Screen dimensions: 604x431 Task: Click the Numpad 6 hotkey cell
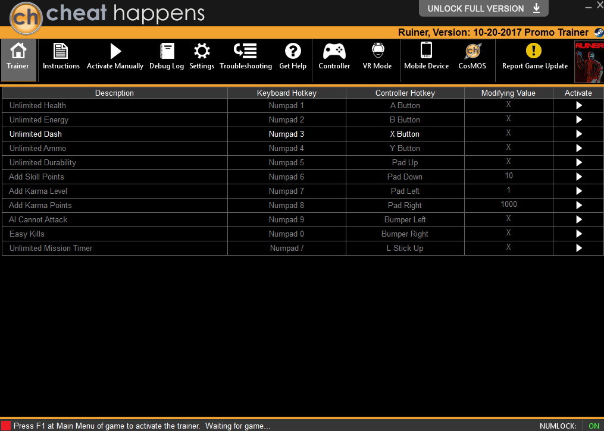point(287,177)
